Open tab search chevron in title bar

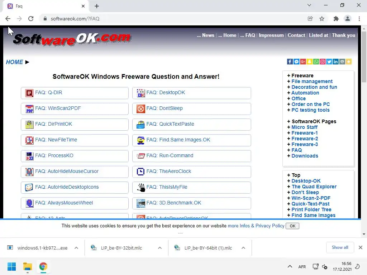tap(309, 5)
